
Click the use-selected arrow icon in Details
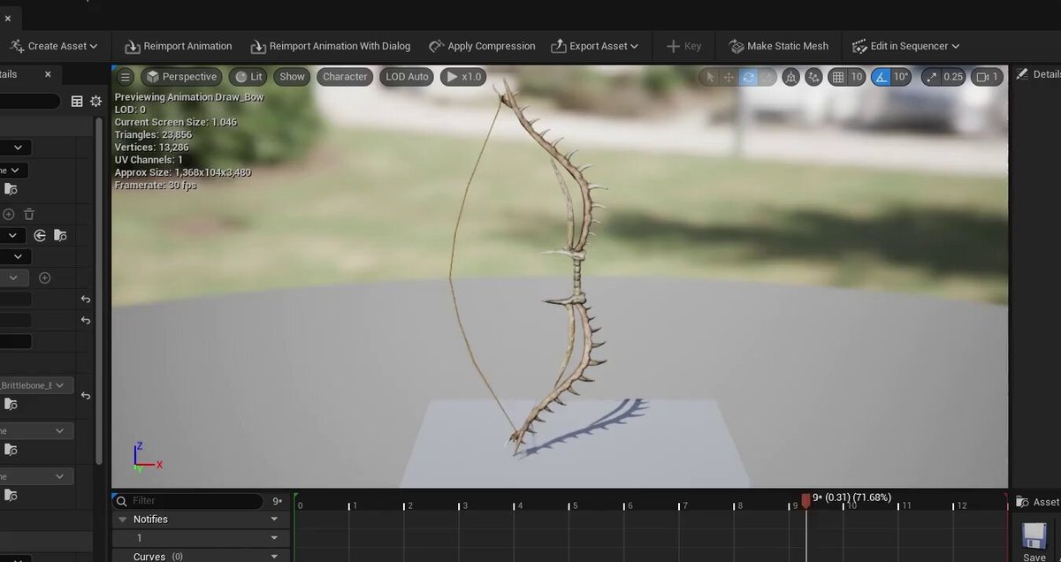coord(40,235)
